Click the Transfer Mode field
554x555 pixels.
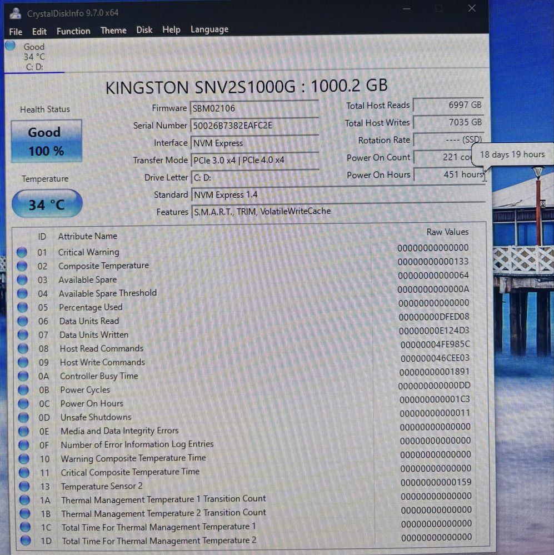pos(255,160)
